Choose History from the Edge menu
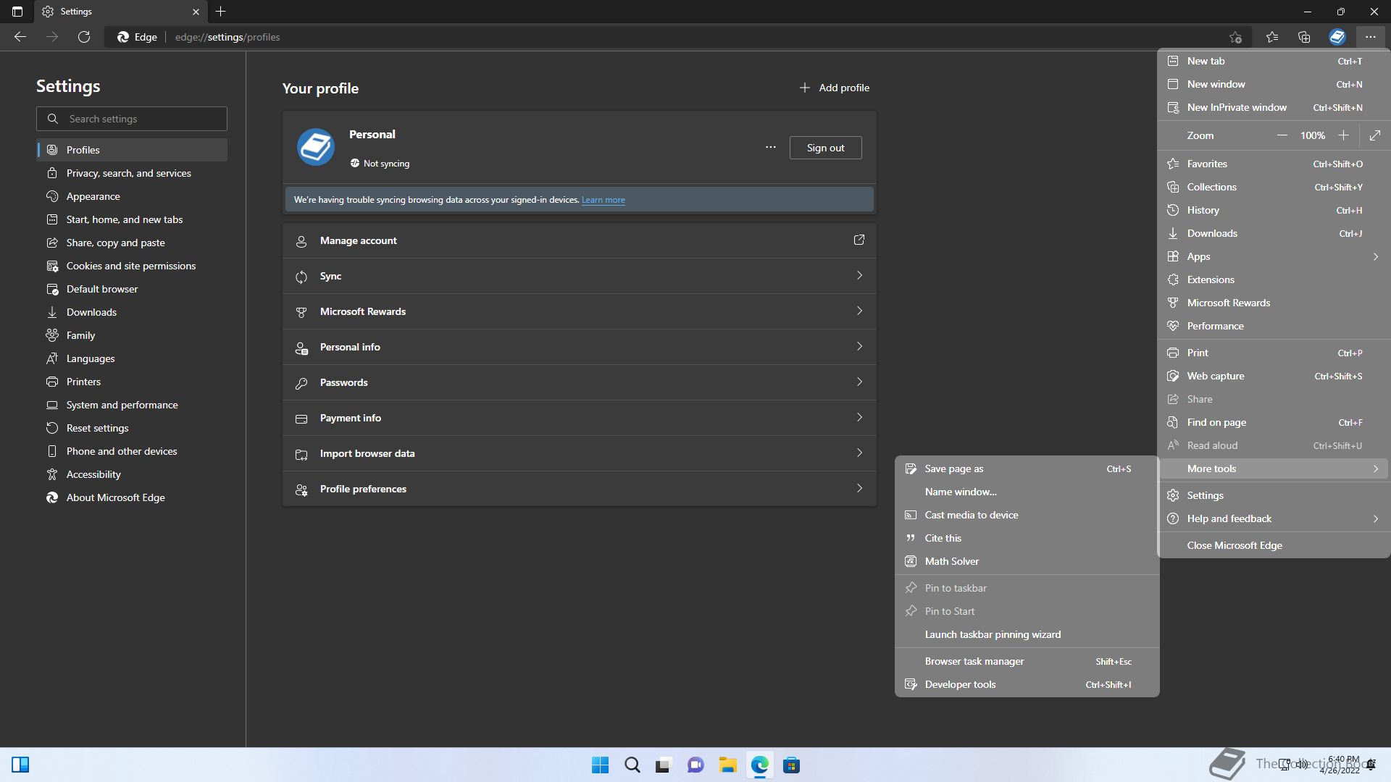This screenshot has width=1391, height=782. (x=1274, y=210)
